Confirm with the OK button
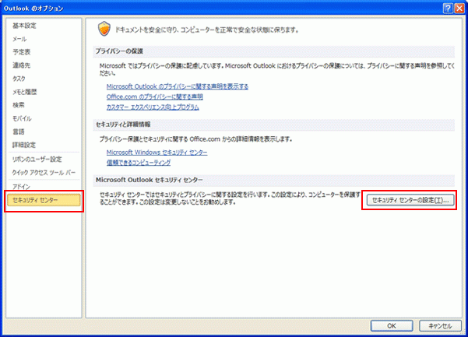 coord(392,325)
